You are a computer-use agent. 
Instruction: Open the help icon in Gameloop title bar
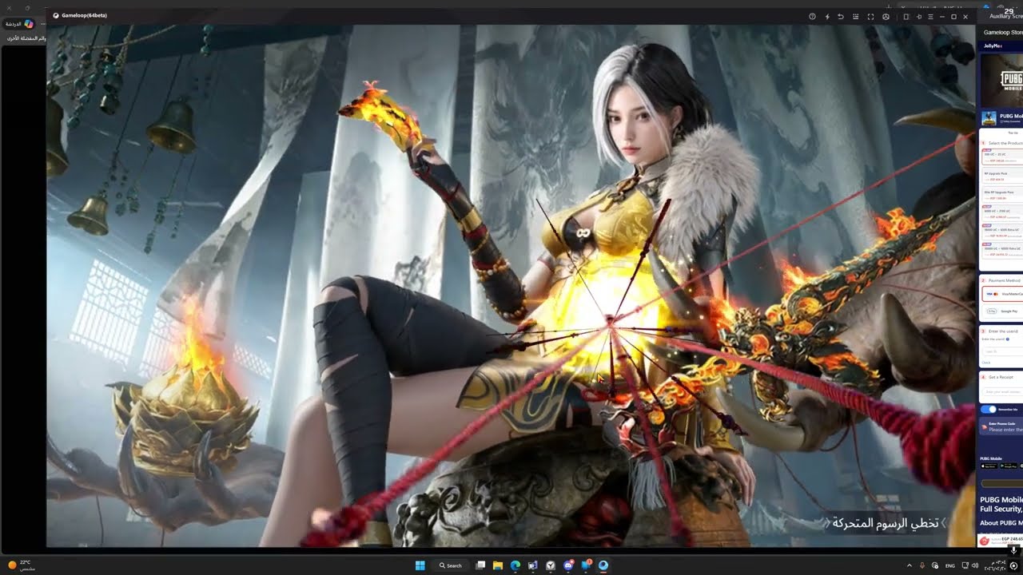813,16
